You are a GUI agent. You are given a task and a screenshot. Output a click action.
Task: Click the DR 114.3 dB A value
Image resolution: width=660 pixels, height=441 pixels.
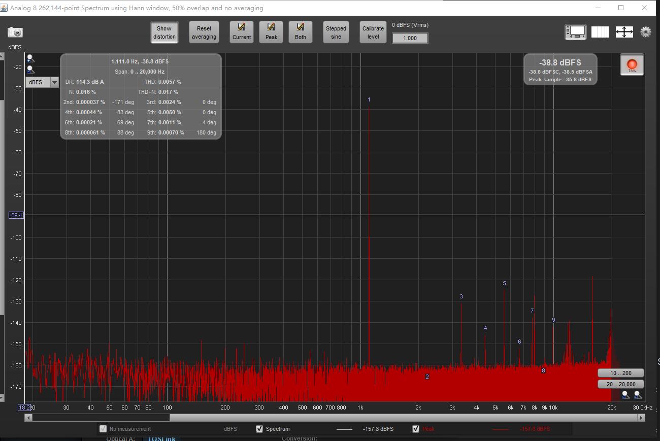(x=90, y=82)
